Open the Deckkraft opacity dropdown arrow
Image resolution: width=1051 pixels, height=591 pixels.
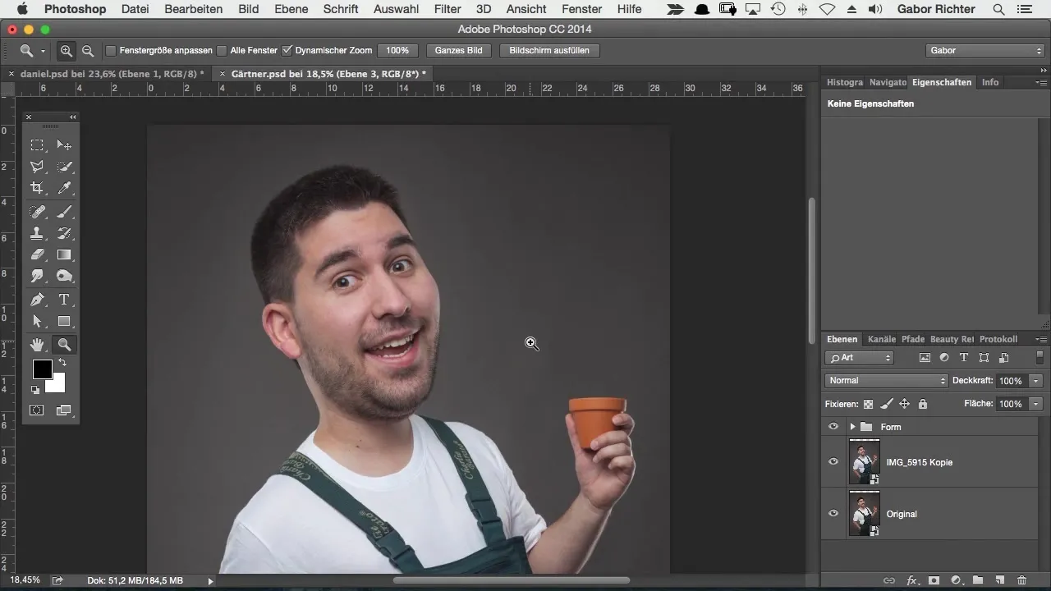click(1035, 381)
